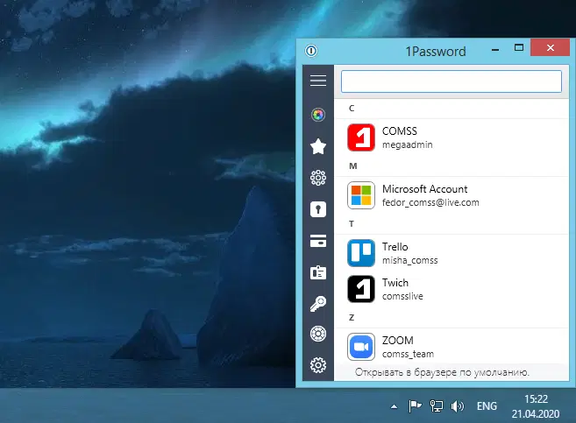Open network status tray icon

coord(437,405)
